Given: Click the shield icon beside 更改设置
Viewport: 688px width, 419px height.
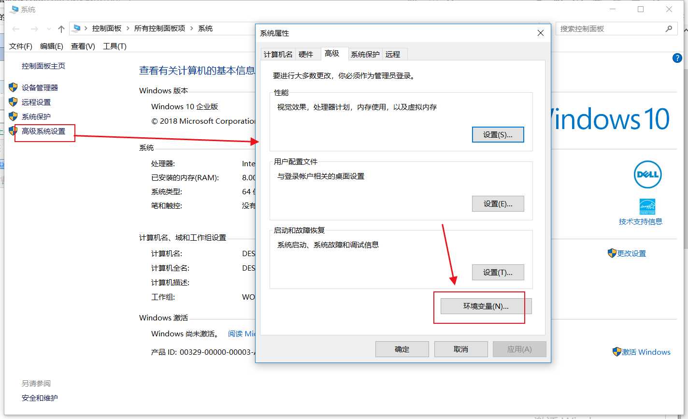Looking at the screenshot, I should [x=612, y=253].
